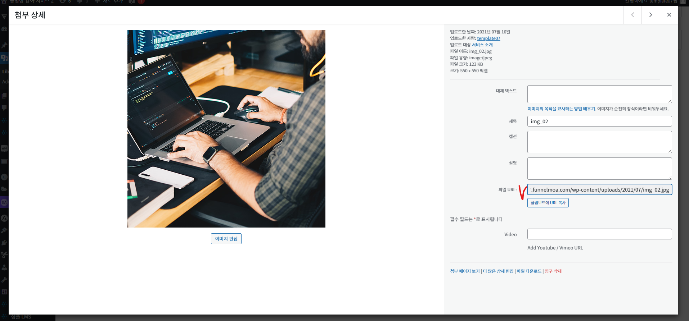Click the 크기: 550 x 550 픽셀 text

pos(469,71)
